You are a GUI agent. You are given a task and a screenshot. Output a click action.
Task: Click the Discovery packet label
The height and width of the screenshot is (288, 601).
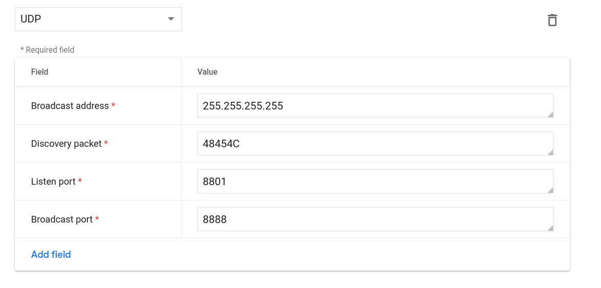point(66,144)
